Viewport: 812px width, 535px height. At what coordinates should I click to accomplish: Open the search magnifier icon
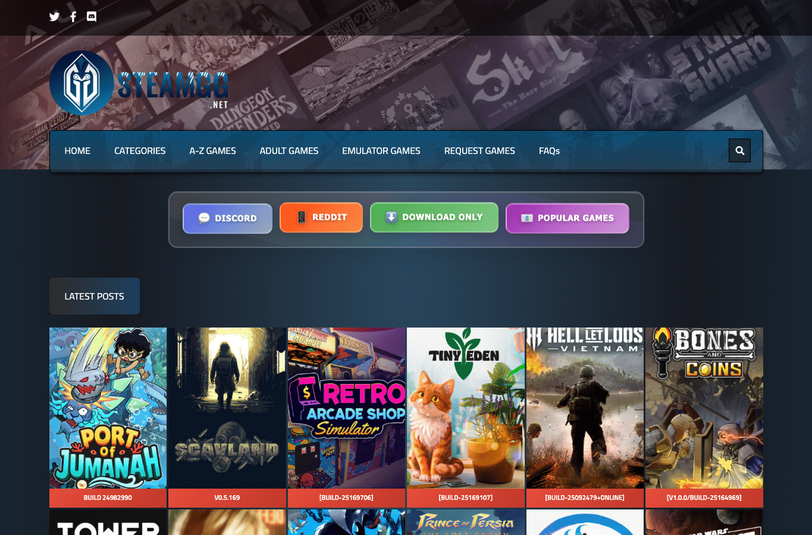tap(739, 150)
